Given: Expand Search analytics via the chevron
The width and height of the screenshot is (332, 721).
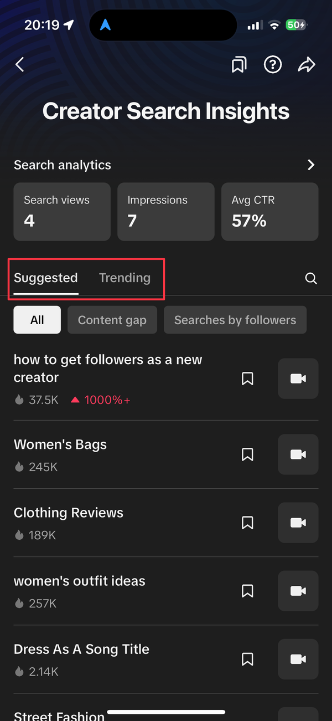Looking at the screenshot, I should point(311,165).
